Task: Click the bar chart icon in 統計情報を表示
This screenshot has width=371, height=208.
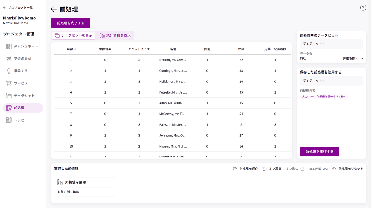Action: click(x=102, y=35)
